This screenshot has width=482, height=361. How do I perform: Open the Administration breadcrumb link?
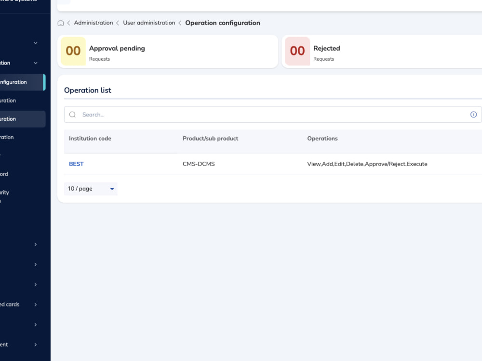[x=94, y=23]
